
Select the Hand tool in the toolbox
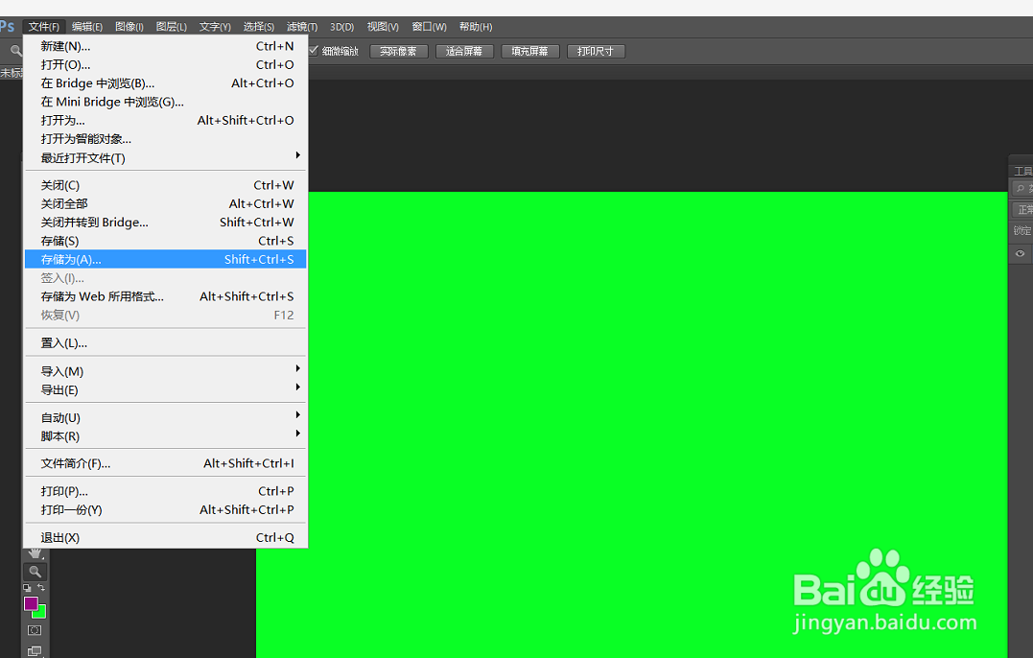[x=35, y=554]
